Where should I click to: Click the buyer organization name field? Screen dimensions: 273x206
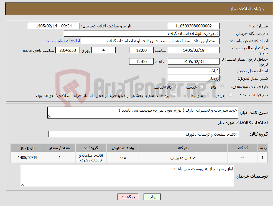tap(142, 34)
